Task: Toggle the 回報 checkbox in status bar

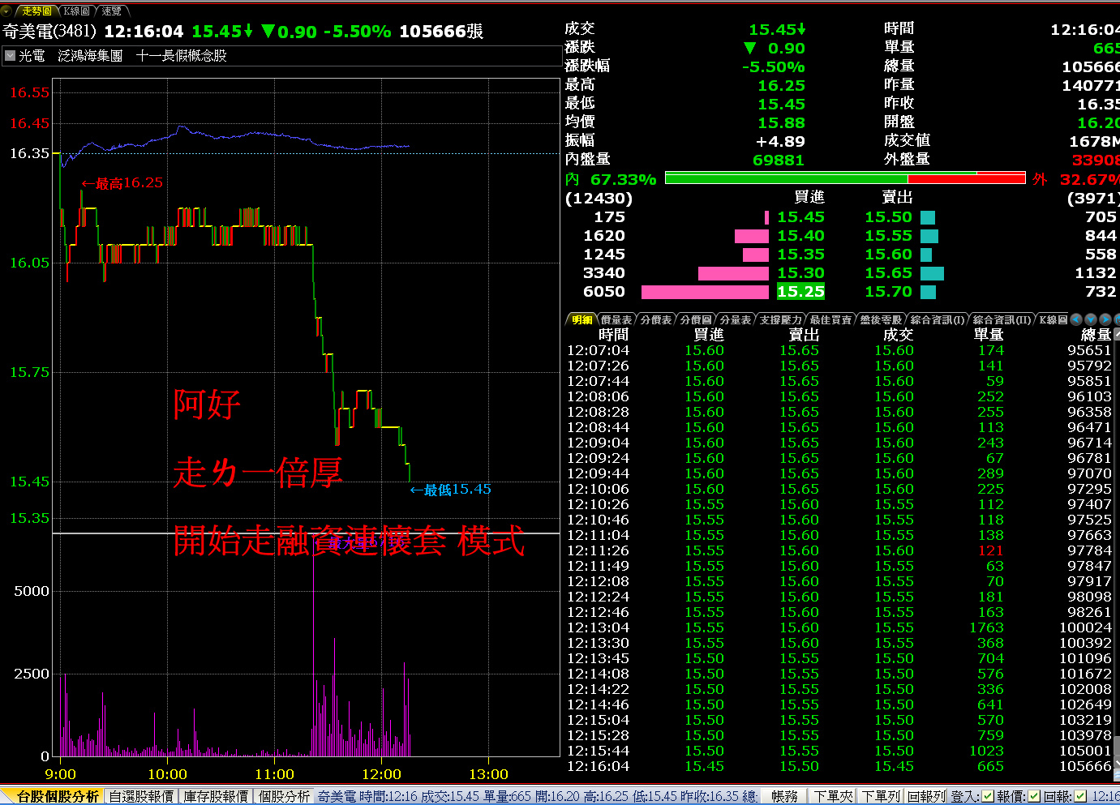Action: pos(1080,797)
